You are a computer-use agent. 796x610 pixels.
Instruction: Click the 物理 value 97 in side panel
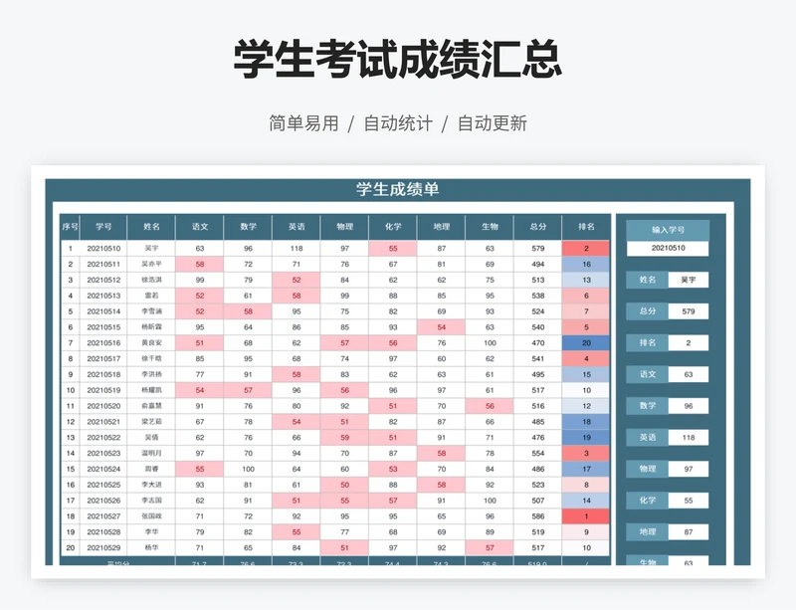pyautogui.click(x=689, y=469)
